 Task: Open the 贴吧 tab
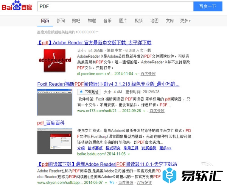76,21
